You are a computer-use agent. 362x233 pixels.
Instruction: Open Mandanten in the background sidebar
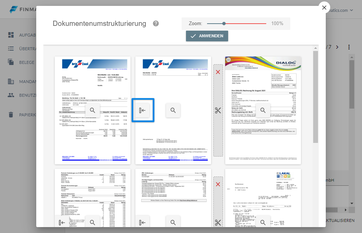(x=28, y=82)
